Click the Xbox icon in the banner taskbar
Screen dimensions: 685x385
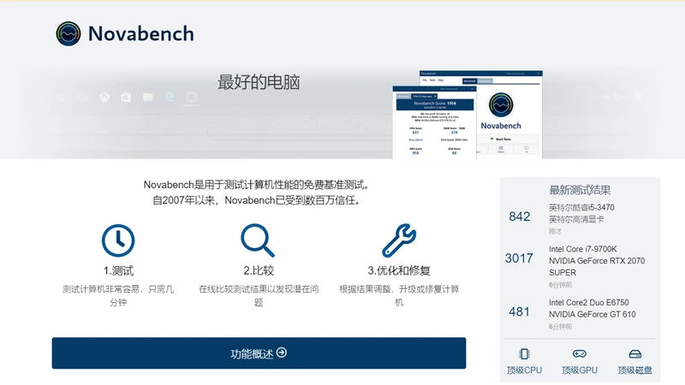point(104,97)
